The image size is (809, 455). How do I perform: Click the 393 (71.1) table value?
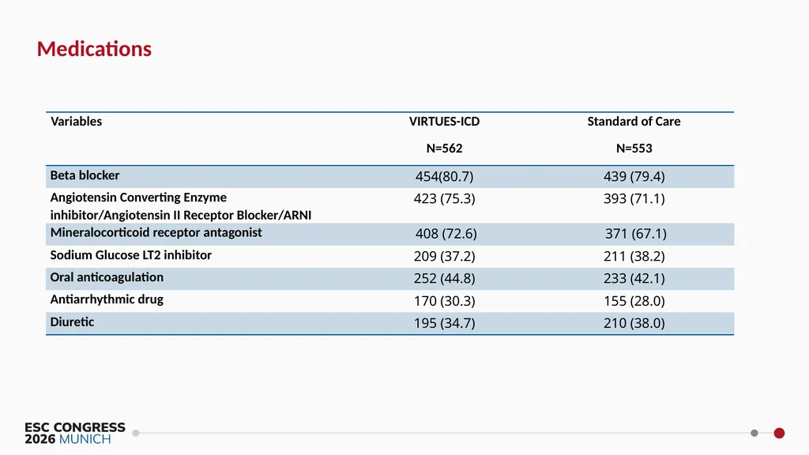tap(634, 198)
